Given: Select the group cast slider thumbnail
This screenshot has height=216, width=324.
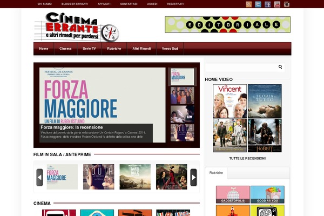Looking at the screenshot, I should pyautogui.click(x=183, y=96).
